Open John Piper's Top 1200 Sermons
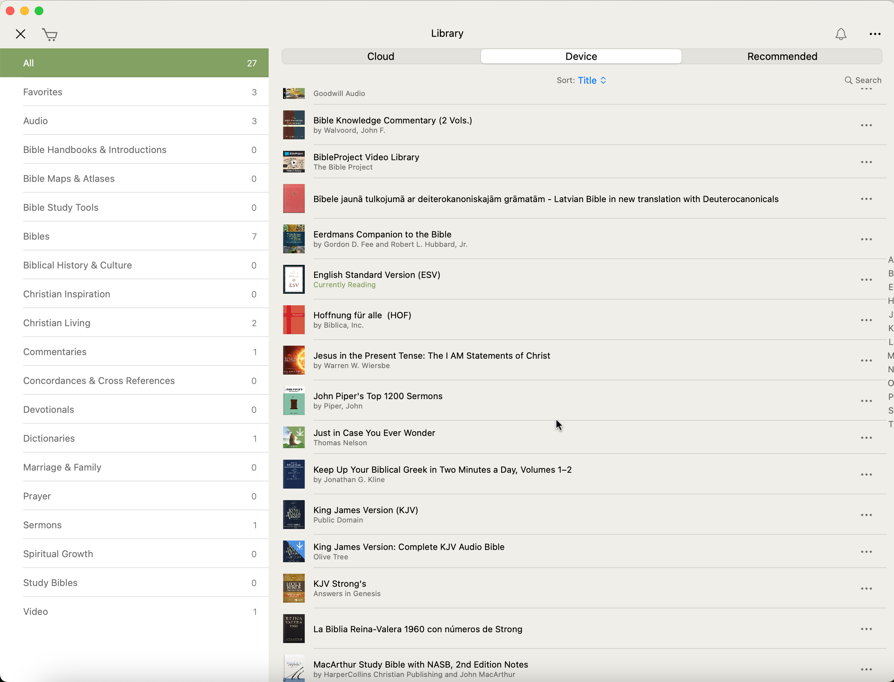 coord(378,396)
